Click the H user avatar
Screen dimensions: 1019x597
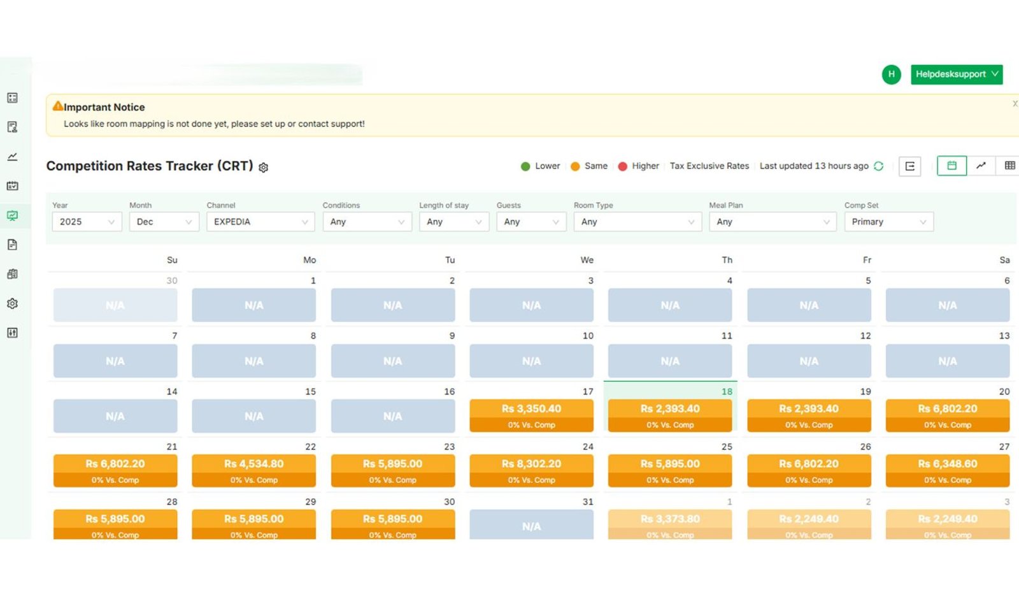pos(891,74)
